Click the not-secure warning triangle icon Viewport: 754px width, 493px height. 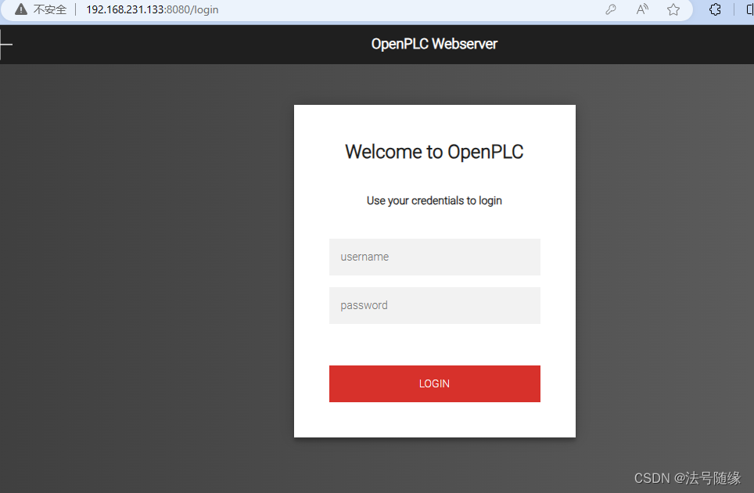coord(21,9)
